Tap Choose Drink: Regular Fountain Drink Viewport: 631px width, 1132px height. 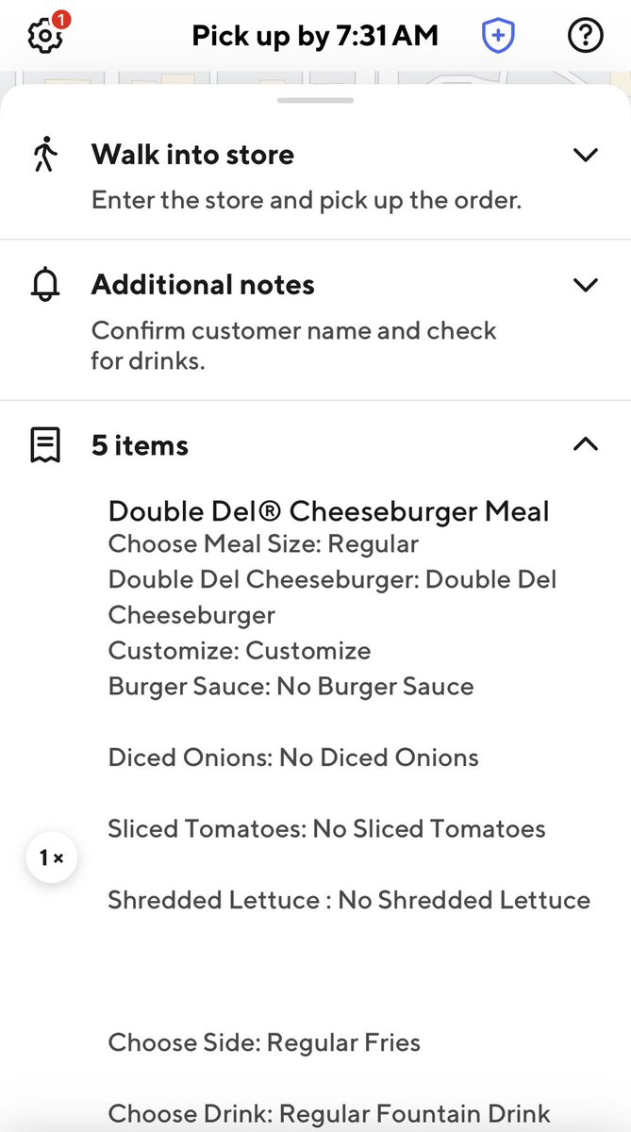[x=329, y=1114]
